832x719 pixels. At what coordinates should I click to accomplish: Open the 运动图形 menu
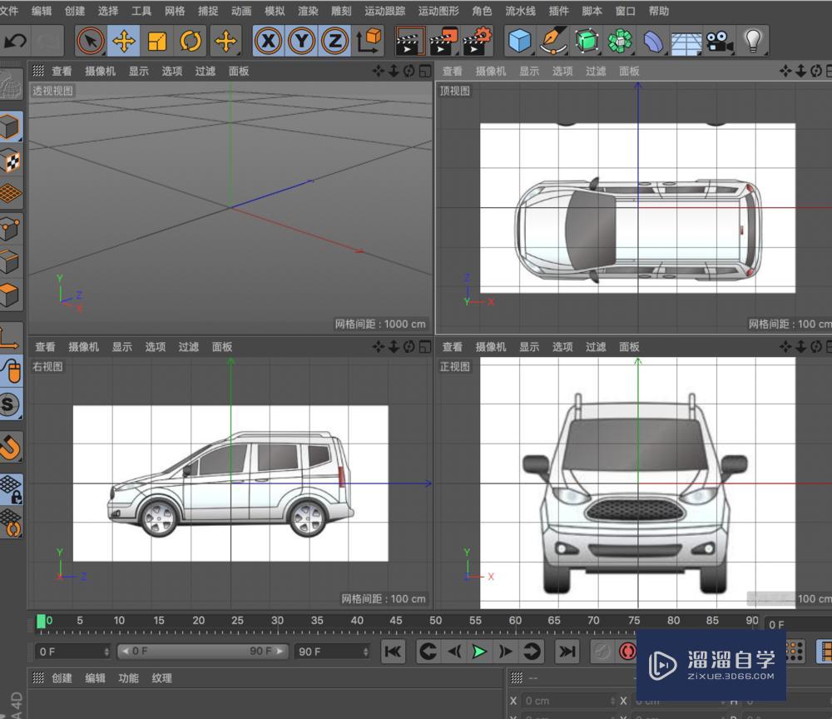pyautogui.click(x=438, y=11)
